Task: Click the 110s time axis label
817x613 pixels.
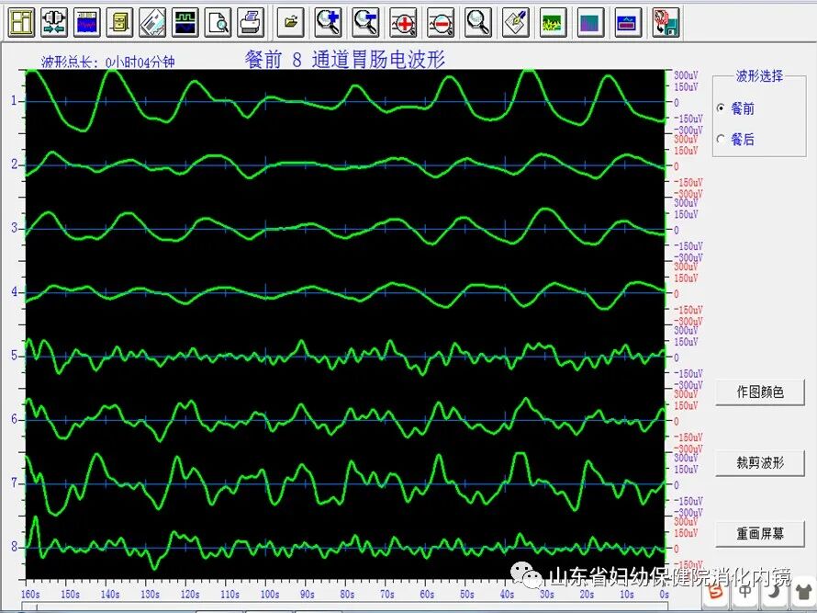Action: (x=229, y=595)
